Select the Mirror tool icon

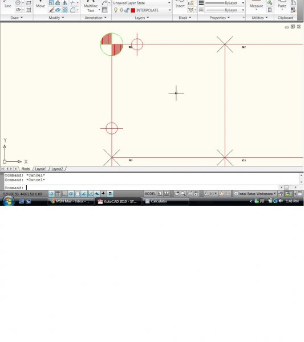click(x=65, y=3)
